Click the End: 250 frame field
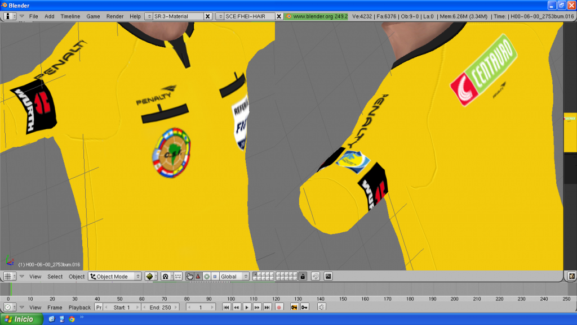This screenshot has width=577, height=325. pyautogui.click(x=160, y=308)
